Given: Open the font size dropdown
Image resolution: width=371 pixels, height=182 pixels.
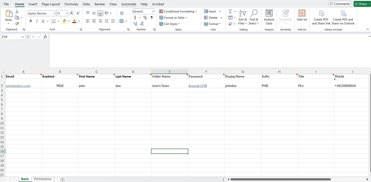Looking at the screenshot, I should [x=67, y=14].
